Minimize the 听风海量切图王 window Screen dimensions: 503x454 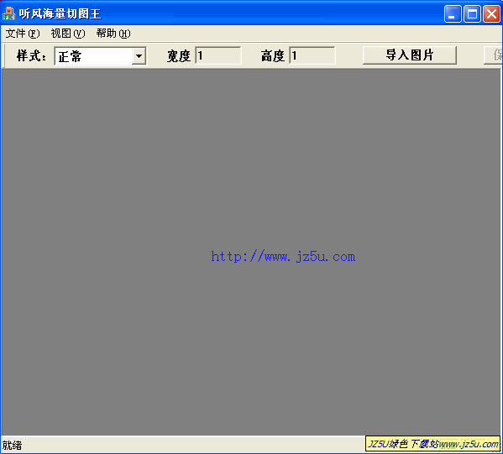click(453, 13)
